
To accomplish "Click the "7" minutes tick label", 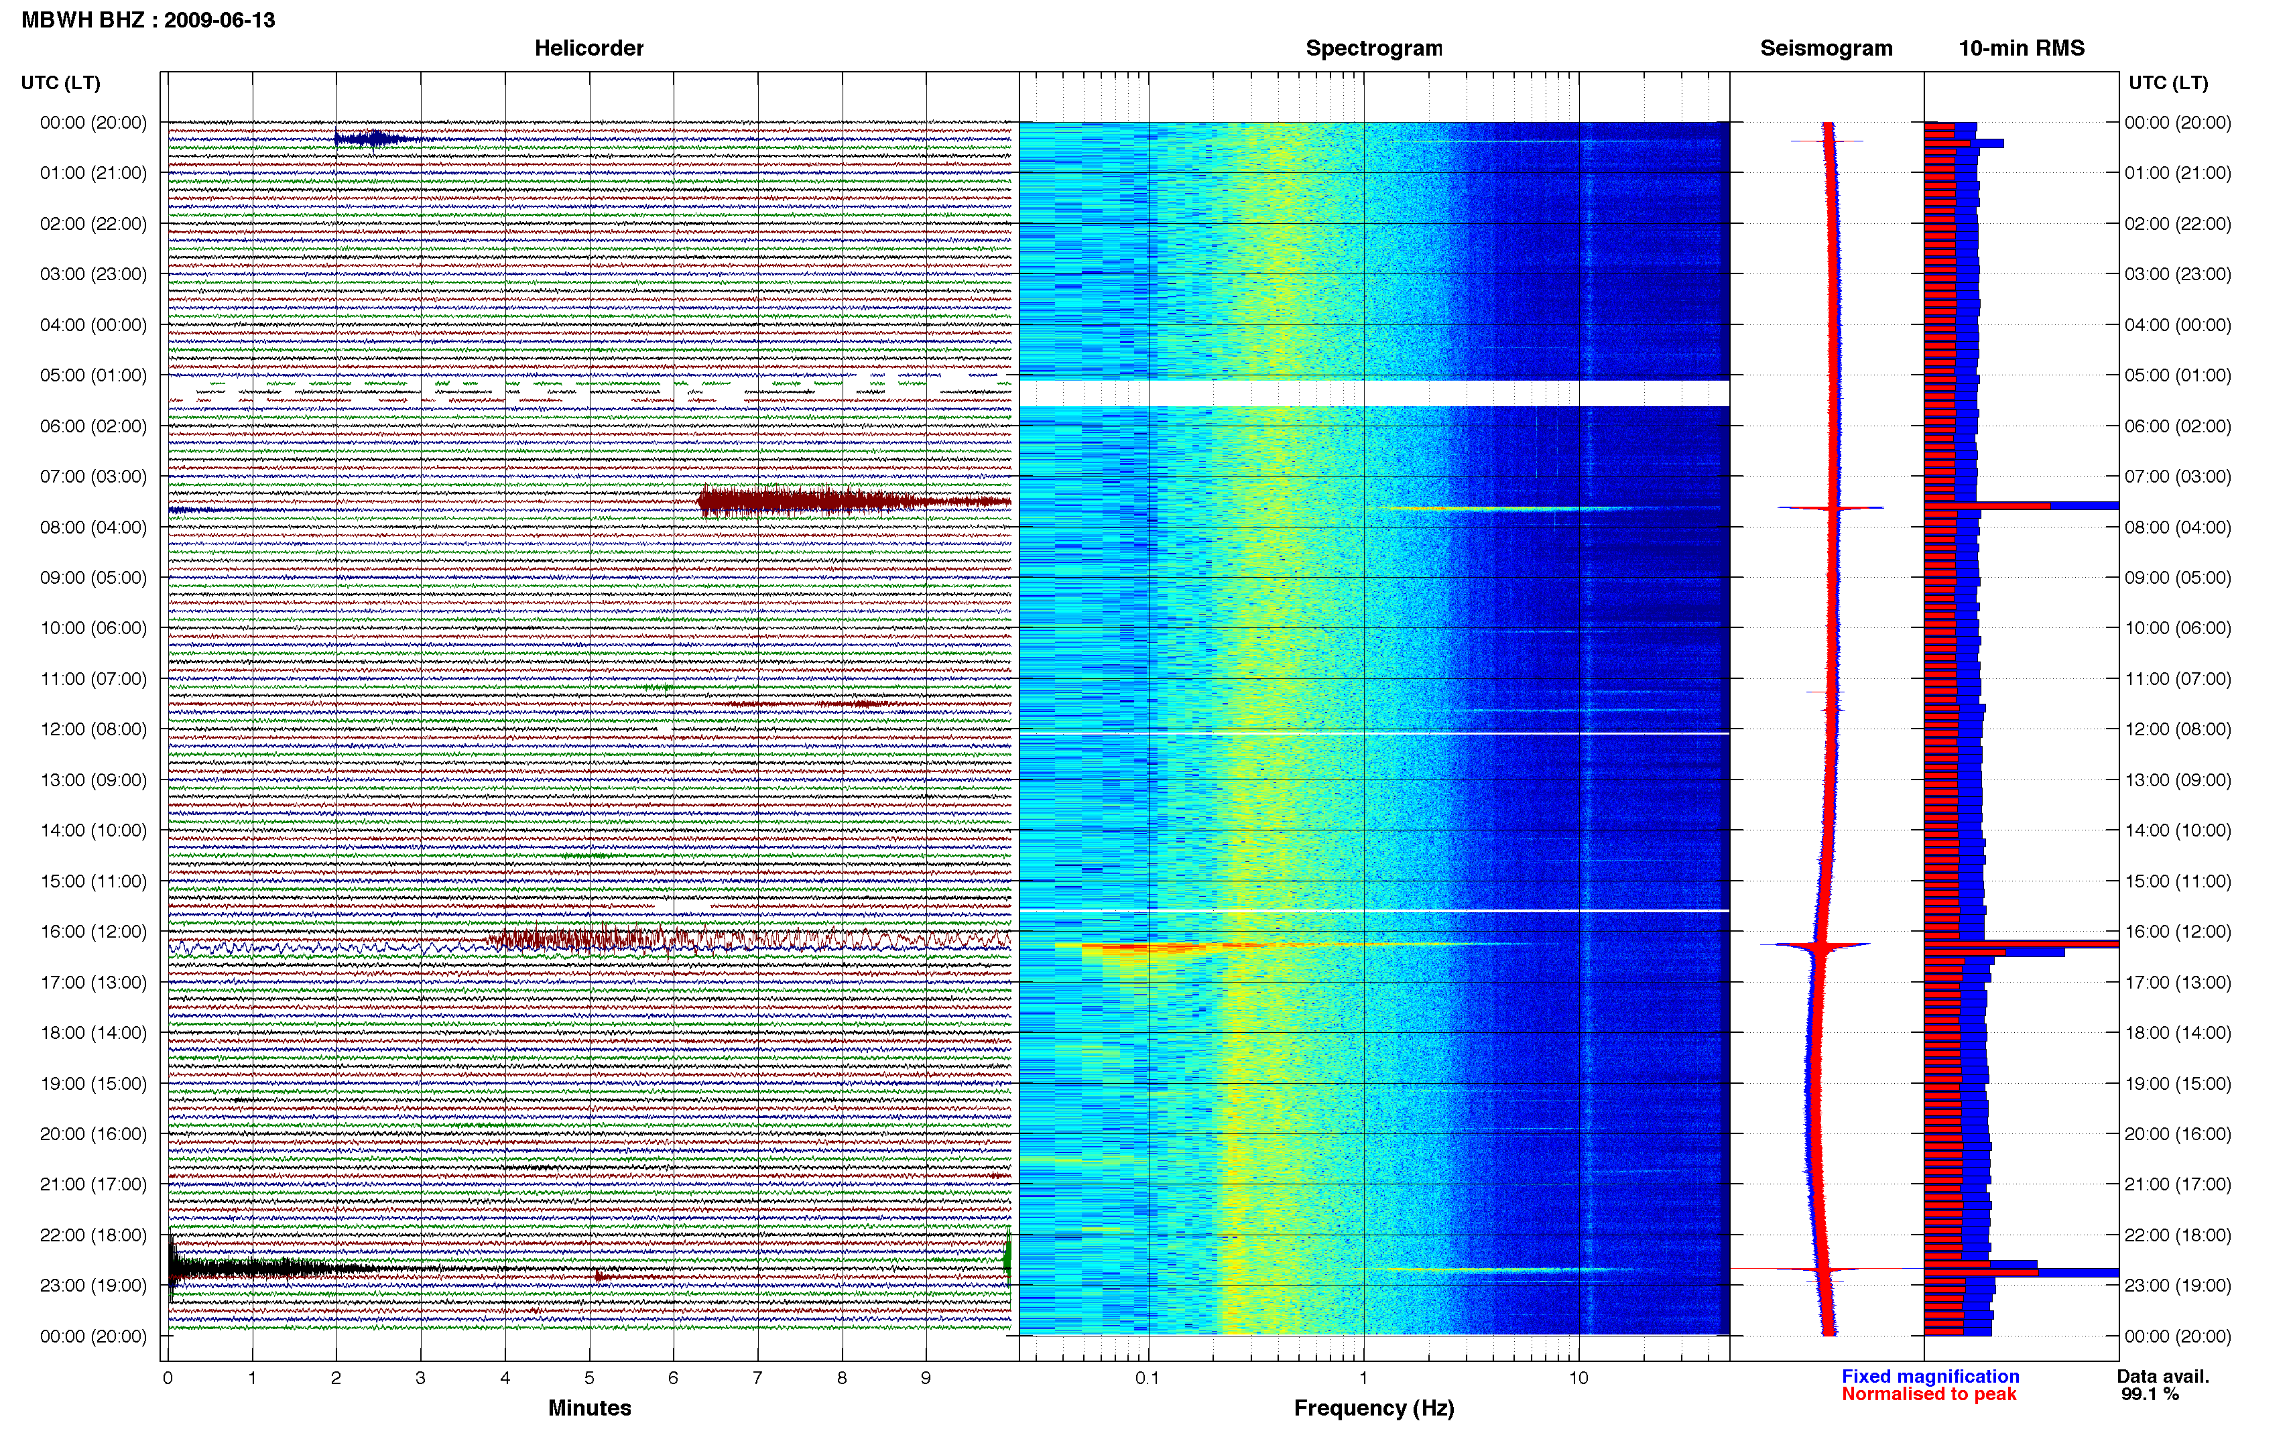I will coord(757,1378).
